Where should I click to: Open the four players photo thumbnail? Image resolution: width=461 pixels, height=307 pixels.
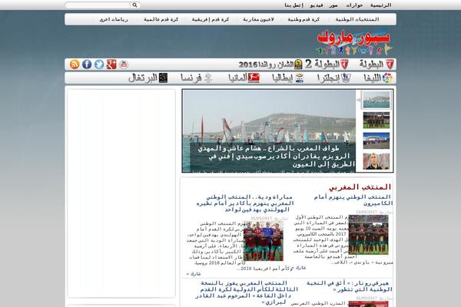[x=264, y=241]
